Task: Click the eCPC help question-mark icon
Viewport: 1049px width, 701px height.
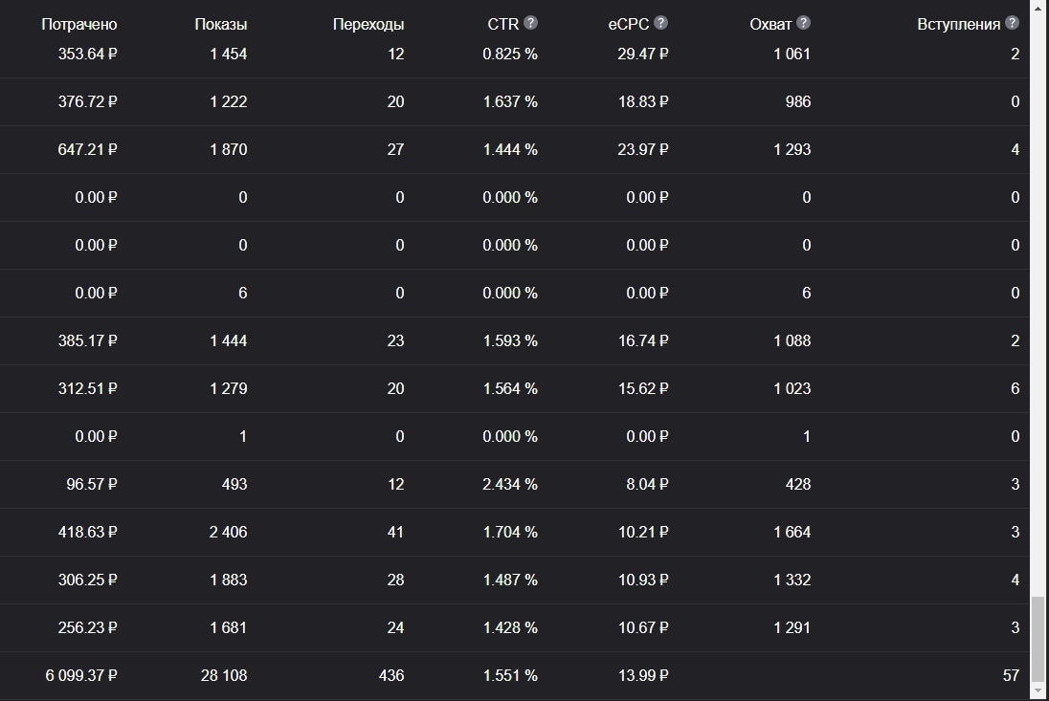Action: tap(660, 23)
